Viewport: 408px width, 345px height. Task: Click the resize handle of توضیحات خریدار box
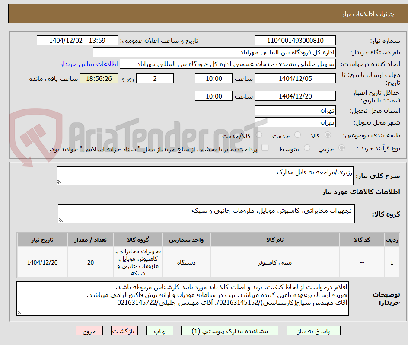(x=19, y=313)
